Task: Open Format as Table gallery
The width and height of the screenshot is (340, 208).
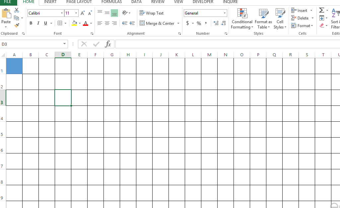Action: (x=263, y=19)
